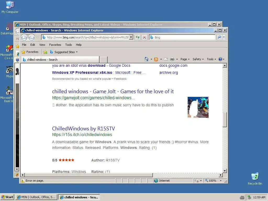Open search provider dropdown arrow

[x=224, y=37]
